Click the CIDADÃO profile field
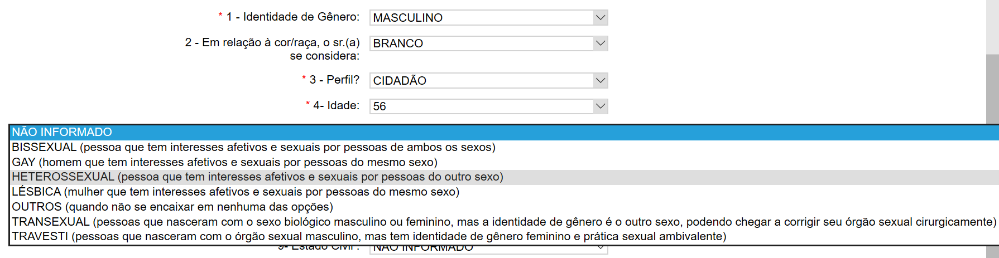This screenshot has height=258, width=999. point(481,81)
